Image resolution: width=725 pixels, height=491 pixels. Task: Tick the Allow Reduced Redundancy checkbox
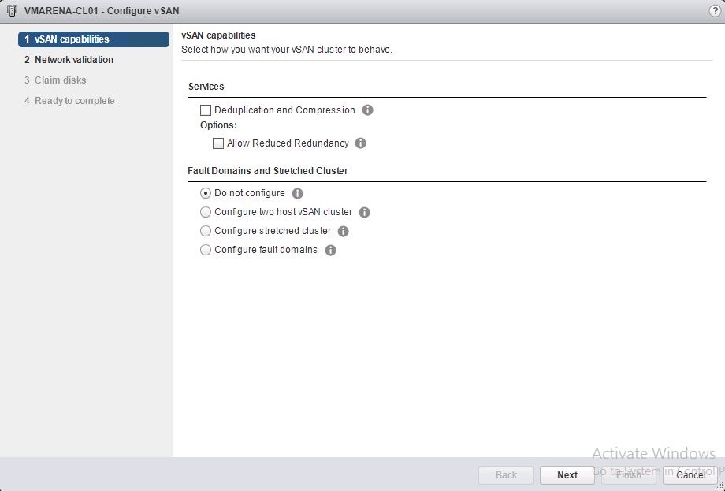pos(218,143)
